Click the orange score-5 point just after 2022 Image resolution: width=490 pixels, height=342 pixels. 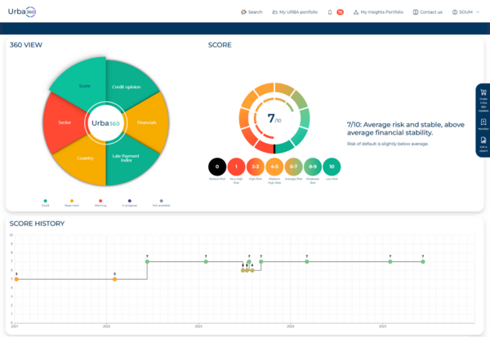click(114, 279)
